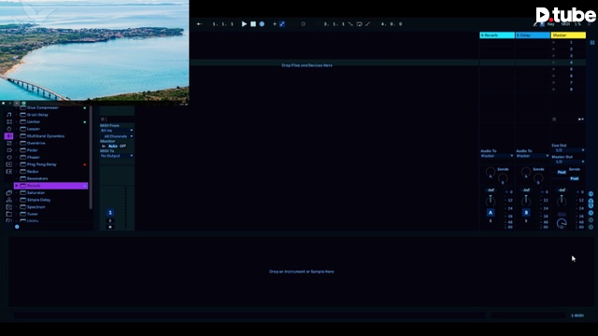Launch scene 4 in the Master track

pyautogui.click(x=554, y=63)
